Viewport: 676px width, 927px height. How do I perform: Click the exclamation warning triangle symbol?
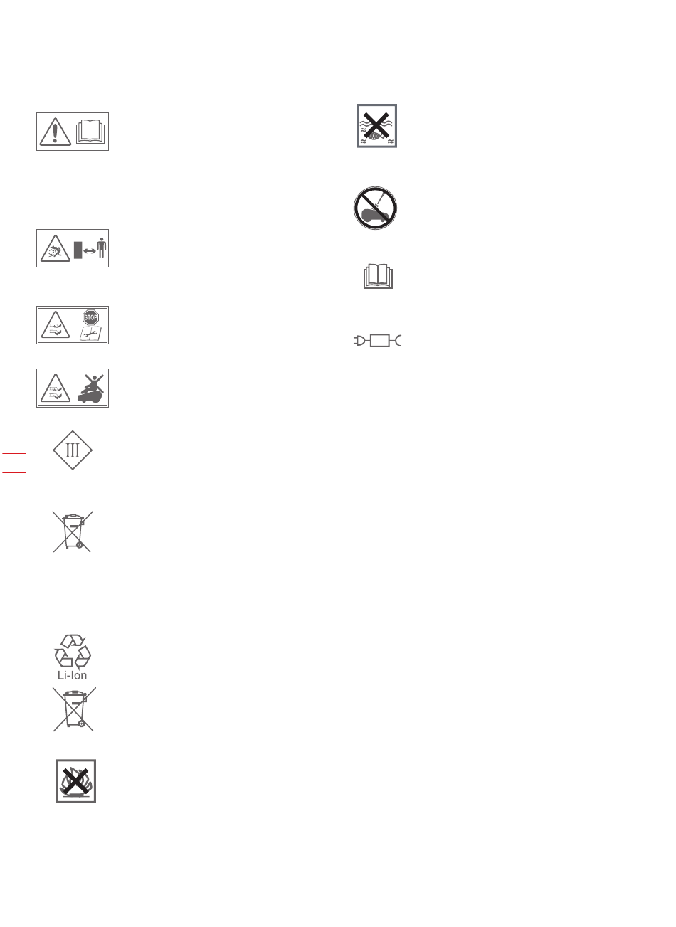(55, 132)
